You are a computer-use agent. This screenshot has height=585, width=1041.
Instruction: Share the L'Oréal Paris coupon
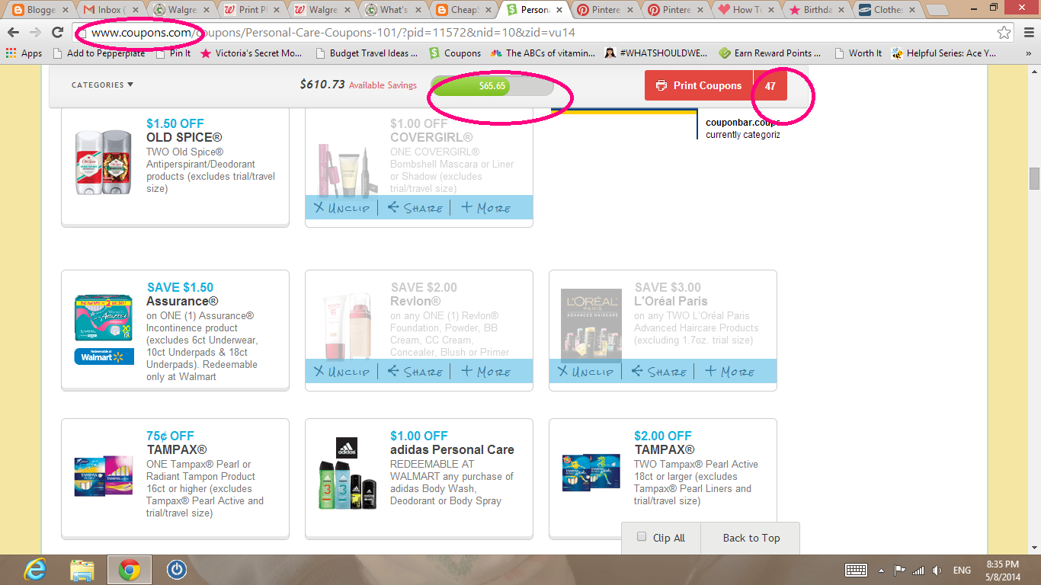tap(658, 372)
